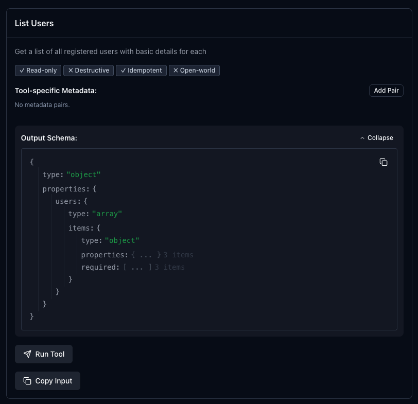
Task: Click the X icon on the Open-world badge
Action: pyautogui.click(x=176, y=71)
